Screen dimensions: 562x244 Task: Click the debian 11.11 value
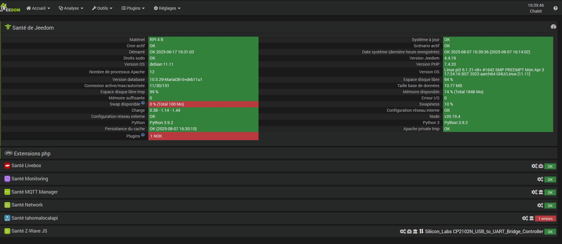pyautogui.click(x=161, y=64)
